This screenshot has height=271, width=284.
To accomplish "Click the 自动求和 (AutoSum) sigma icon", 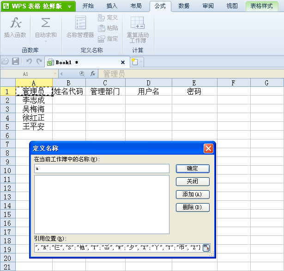I will click(x=45, y=24).
